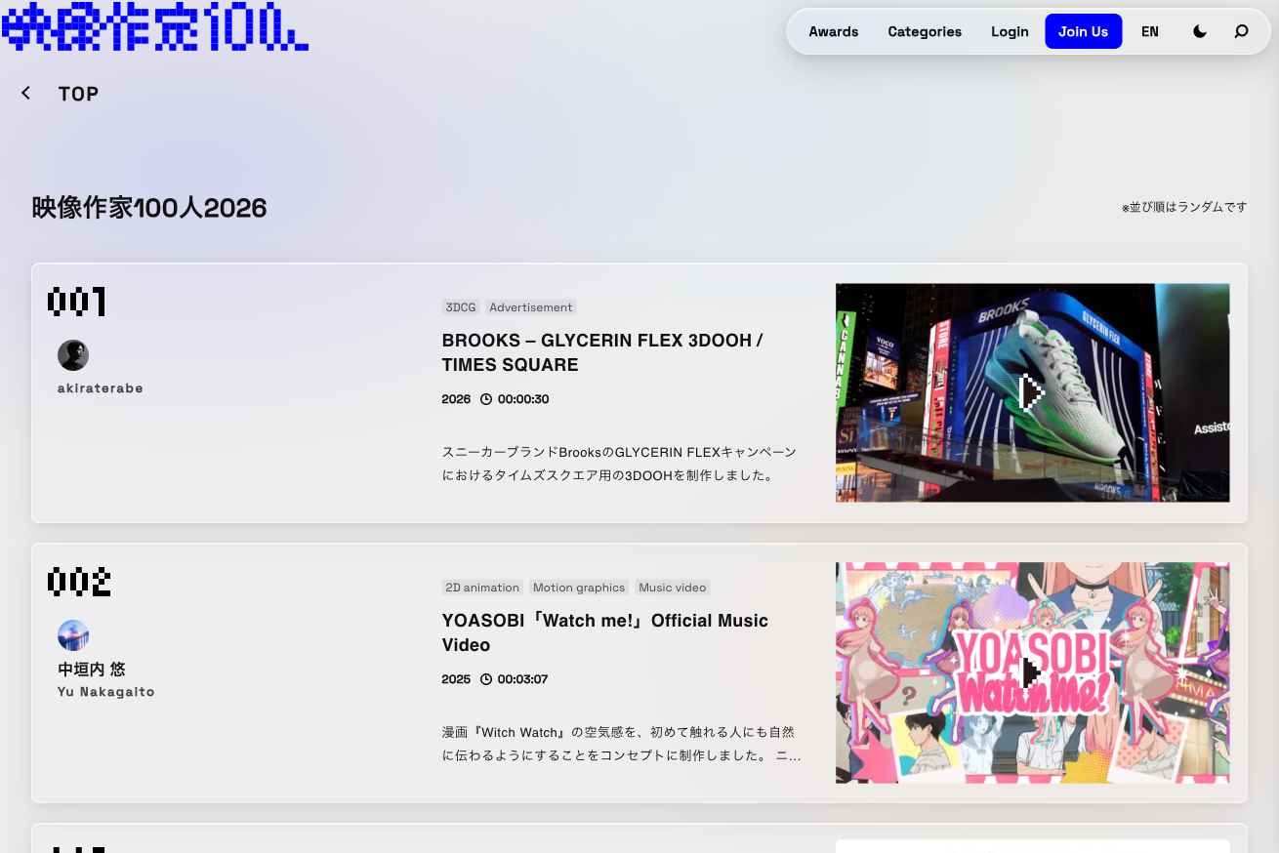Open akiraterabe's avatar image
This screenshot has width=1279, height=853.
coord(73,355)
